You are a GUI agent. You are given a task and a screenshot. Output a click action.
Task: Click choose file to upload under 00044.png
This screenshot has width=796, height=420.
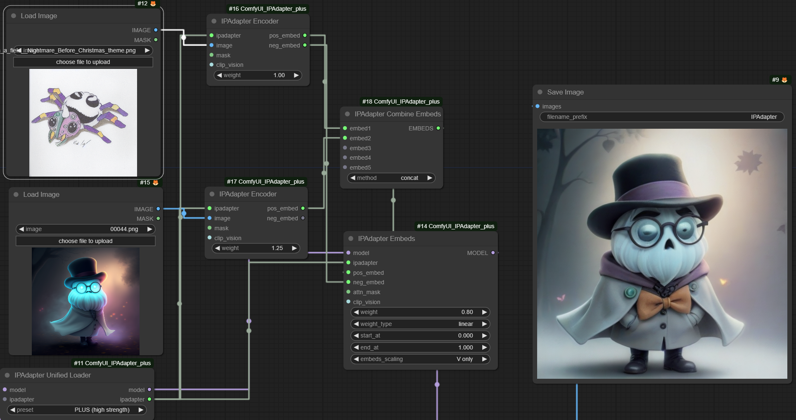click(85, 241)
